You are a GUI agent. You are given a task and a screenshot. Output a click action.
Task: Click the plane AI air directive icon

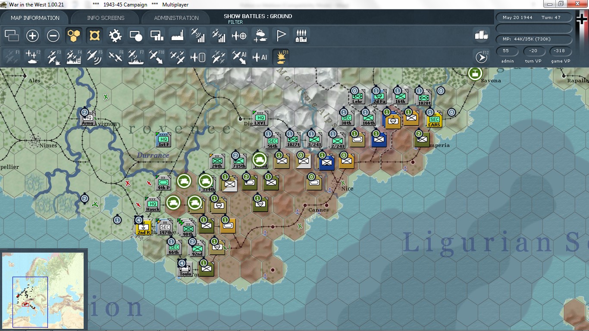click(x=260, y=57)
